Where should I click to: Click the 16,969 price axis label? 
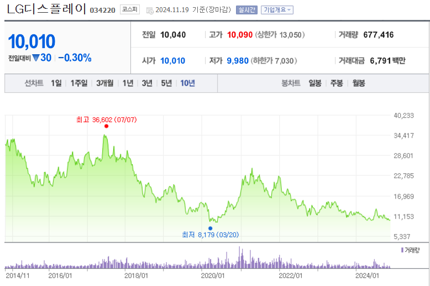coord(403,196)
